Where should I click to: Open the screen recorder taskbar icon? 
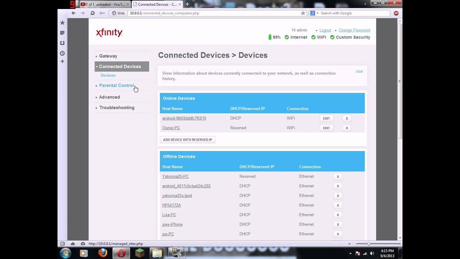coord(177,253)
